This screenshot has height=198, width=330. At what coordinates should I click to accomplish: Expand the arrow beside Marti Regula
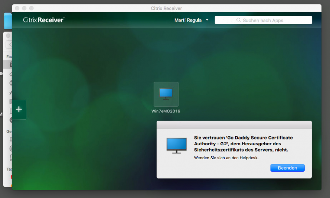pyautogui.click(x=207, y=20)
